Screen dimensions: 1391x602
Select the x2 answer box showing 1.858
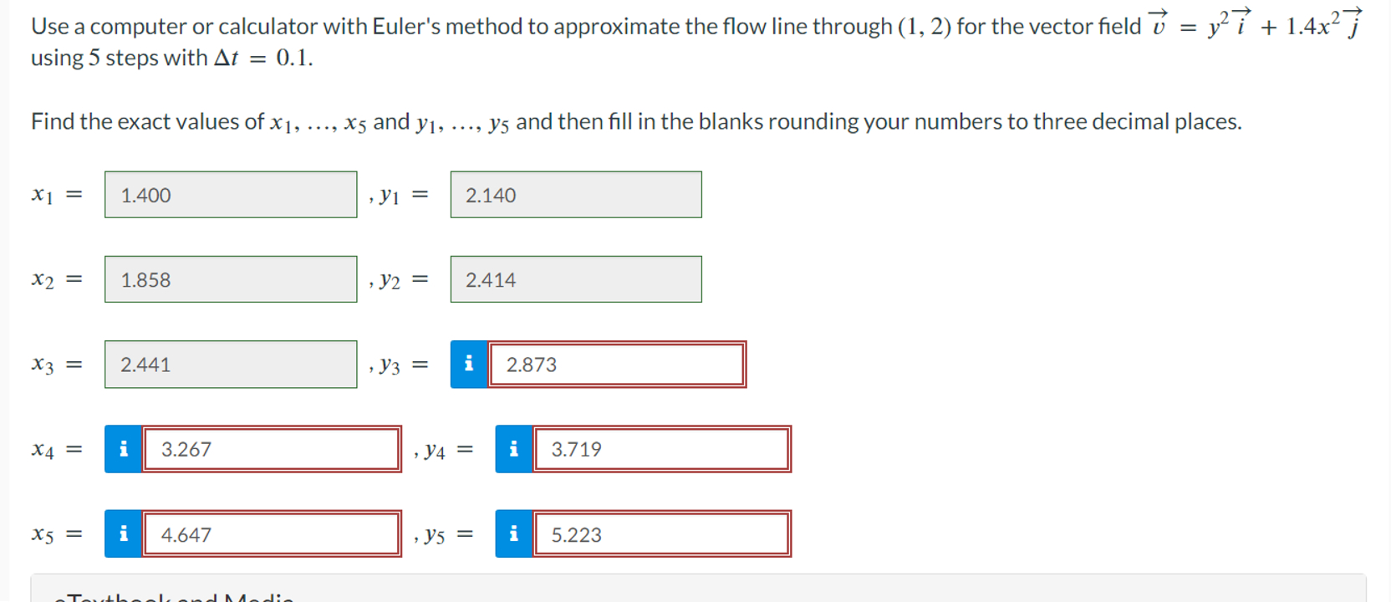[230, 278]
